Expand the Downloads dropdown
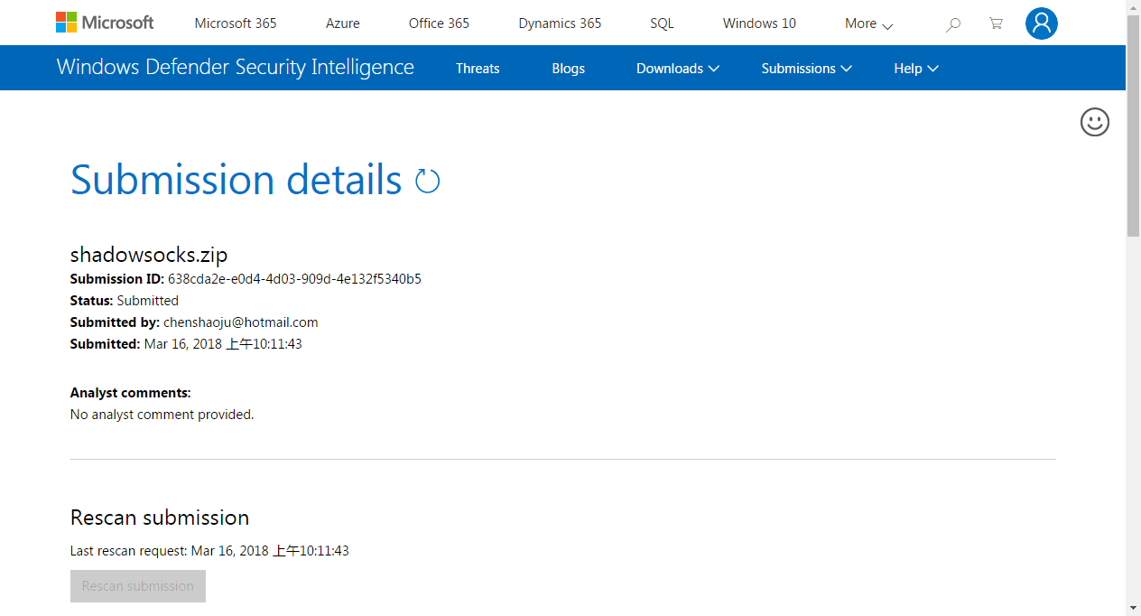This screenshot has height=616, width=1141. (x=678, y=69)
